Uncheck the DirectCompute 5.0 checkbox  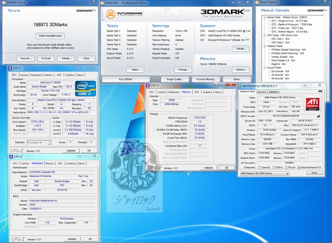298,168
